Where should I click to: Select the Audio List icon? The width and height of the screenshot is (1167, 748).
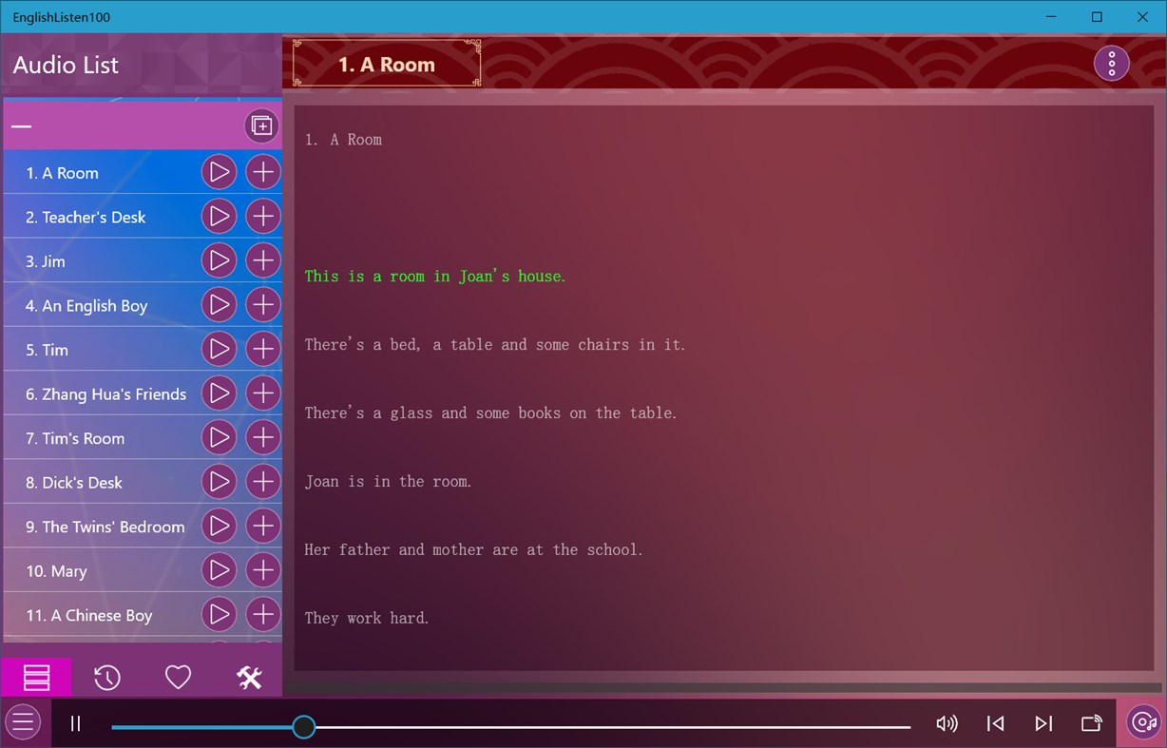pyautogui.click(x=36, y=677)
